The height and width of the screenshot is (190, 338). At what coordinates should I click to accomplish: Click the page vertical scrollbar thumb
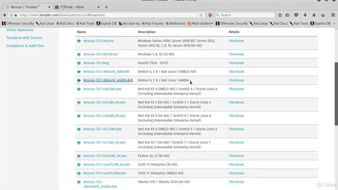[336, 94]
